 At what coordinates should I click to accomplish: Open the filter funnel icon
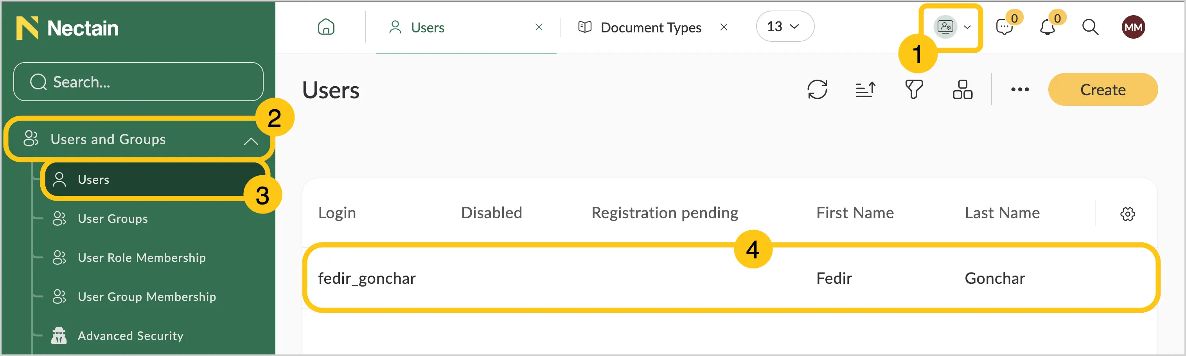click(914, 89)
